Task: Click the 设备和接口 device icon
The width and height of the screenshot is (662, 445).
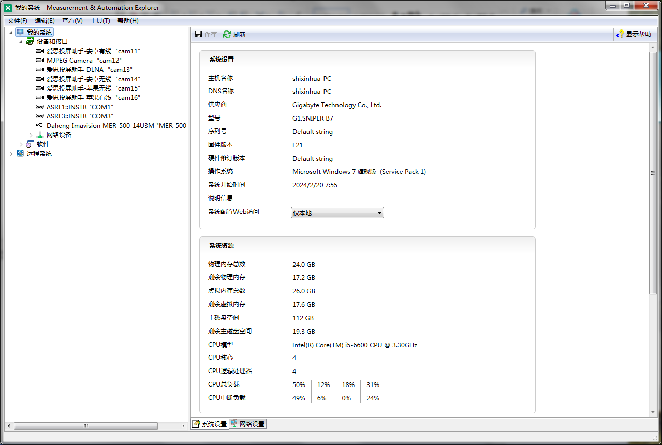Action: 30,41
